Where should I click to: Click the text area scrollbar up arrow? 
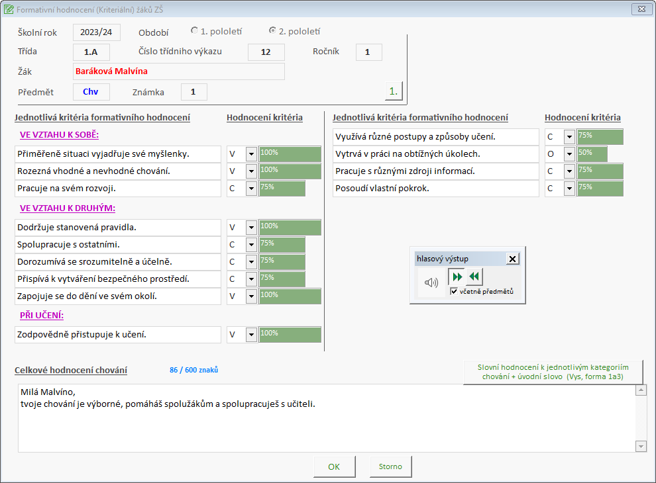641,390
